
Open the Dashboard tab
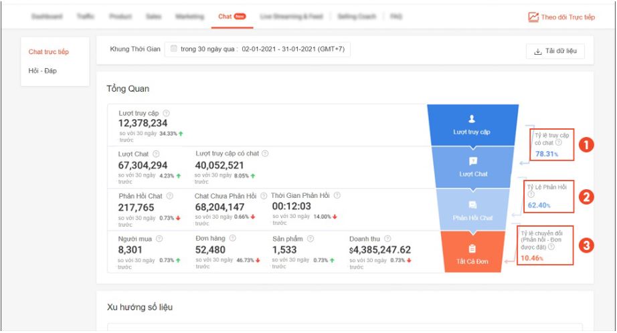click(47, 16)
